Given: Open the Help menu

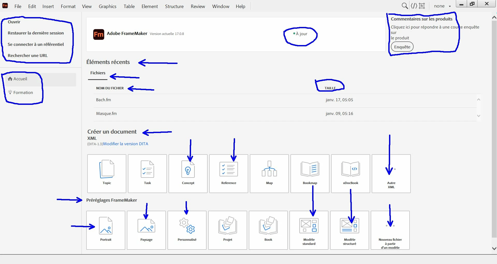Looking at the screenshot, I should 240,6.
